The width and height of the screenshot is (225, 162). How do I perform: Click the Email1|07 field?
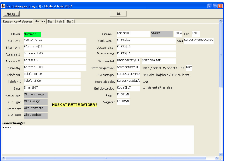pos(52,89)
